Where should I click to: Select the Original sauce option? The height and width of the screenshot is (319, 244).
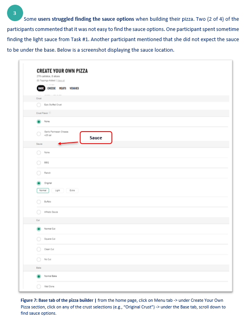point(39,183)
